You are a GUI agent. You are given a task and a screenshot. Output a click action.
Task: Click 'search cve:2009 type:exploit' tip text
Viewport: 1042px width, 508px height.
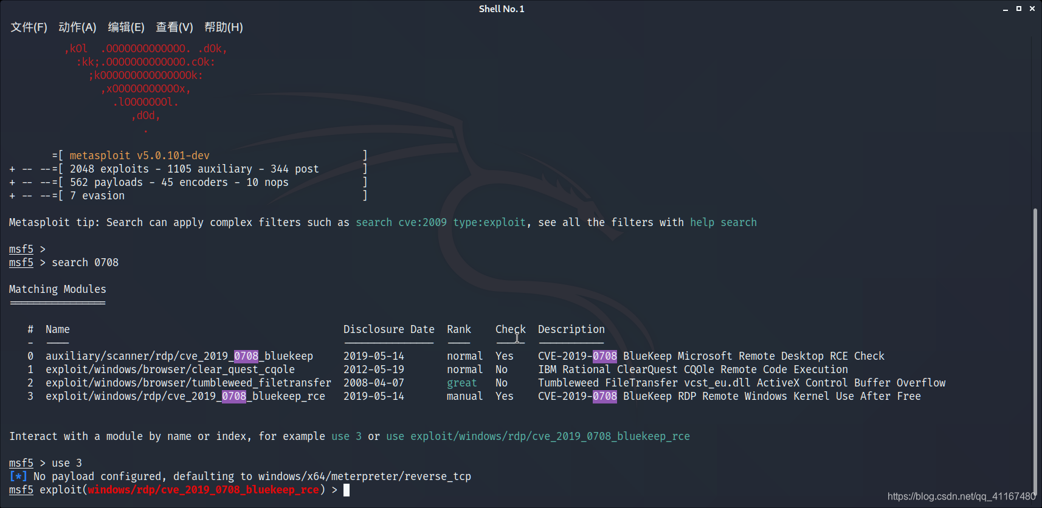tap(441, 222)
